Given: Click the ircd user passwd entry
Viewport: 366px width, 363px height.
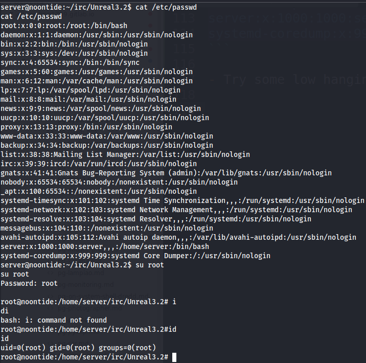Looking at the screenshot, I should [x=99, y=164].
